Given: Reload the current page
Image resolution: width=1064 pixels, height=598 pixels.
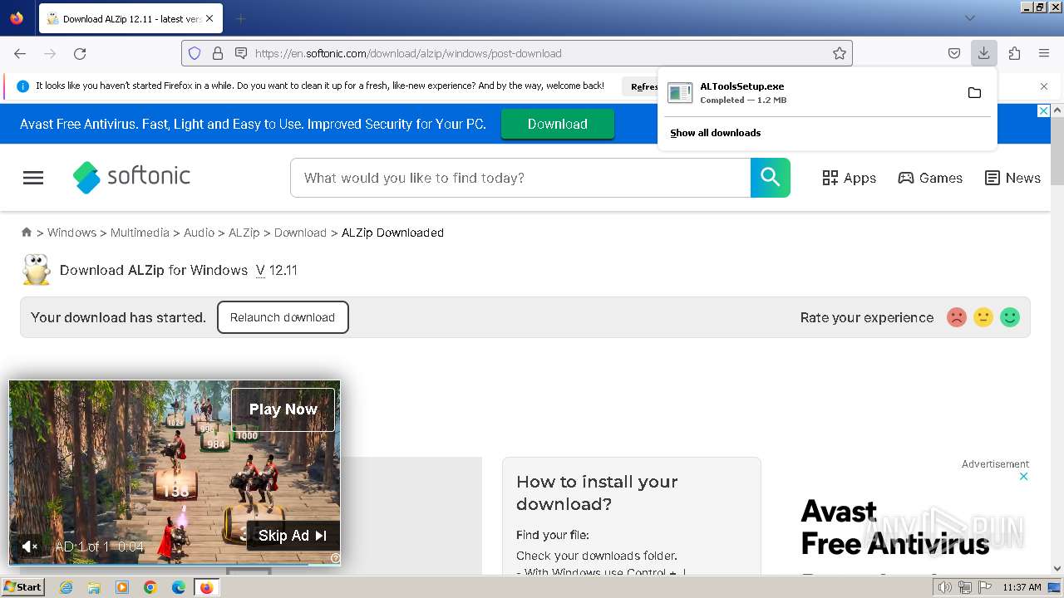Looking at the screenshot, I should [x=80, y=53].
